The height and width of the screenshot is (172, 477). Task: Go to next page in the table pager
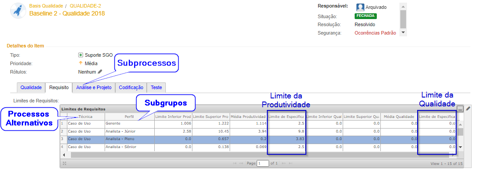(x=284, y=164)
